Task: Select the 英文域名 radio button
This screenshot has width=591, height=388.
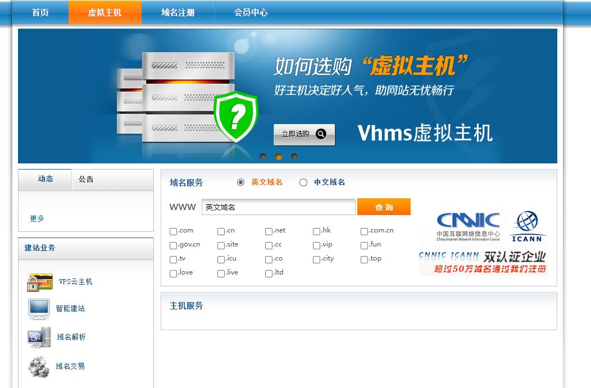Action: pyautogui.click(x=241, y=182)
